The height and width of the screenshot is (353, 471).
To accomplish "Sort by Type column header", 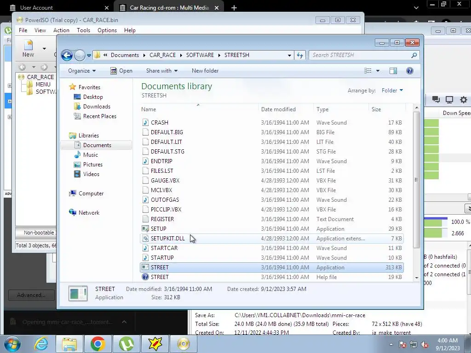I will [341, 109].
